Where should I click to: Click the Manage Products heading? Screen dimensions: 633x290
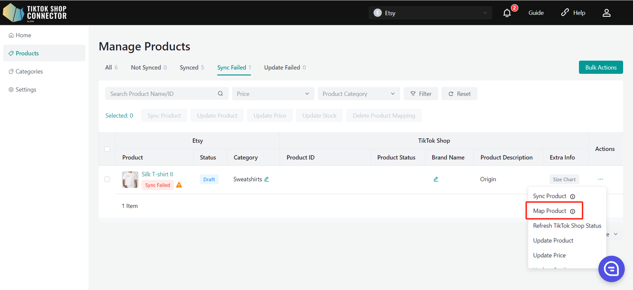click(x=144, y=47)
